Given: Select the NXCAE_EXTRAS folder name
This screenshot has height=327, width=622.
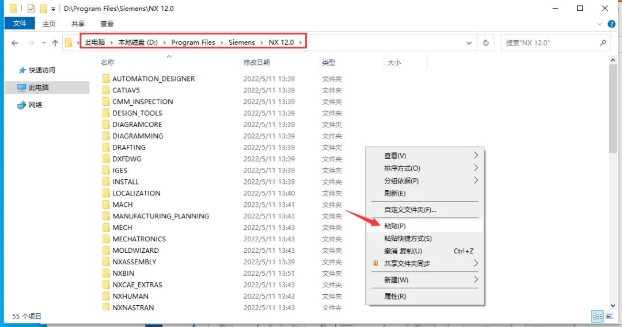Looking at the screenshot, I should (x=137, y=285).
